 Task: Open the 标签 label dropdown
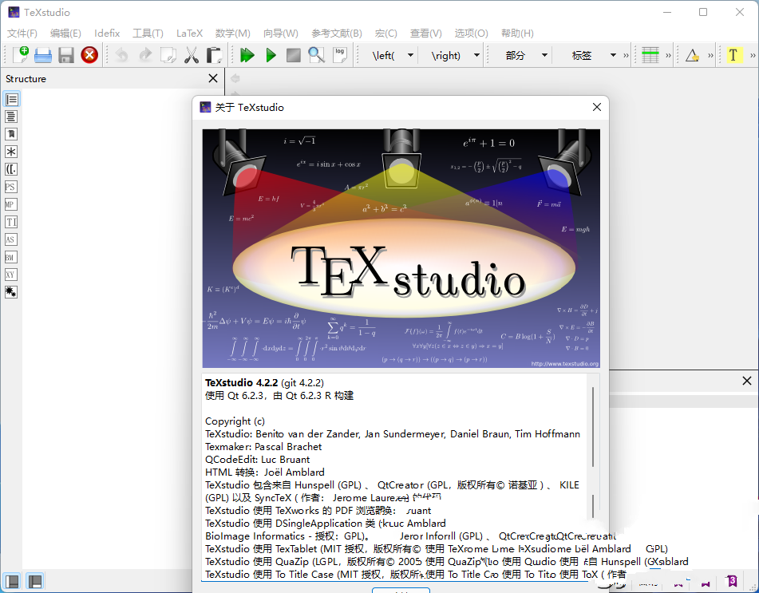(613, 55)
